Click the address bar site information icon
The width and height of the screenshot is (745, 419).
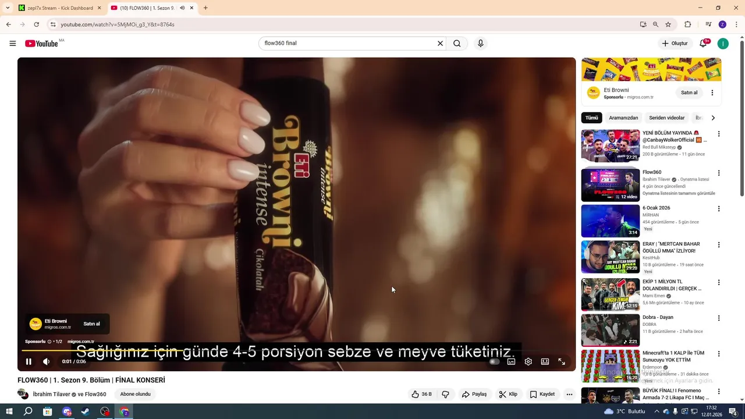point(53,24)
